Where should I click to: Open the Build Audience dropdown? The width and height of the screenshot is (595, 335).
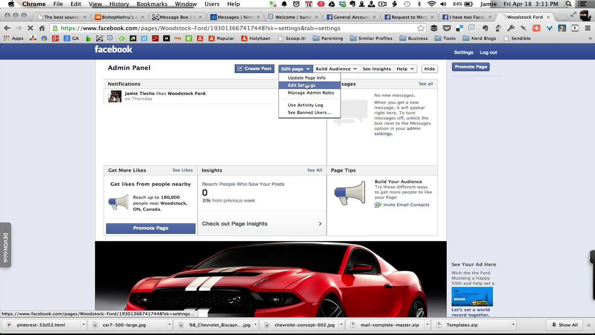[336, 69]
